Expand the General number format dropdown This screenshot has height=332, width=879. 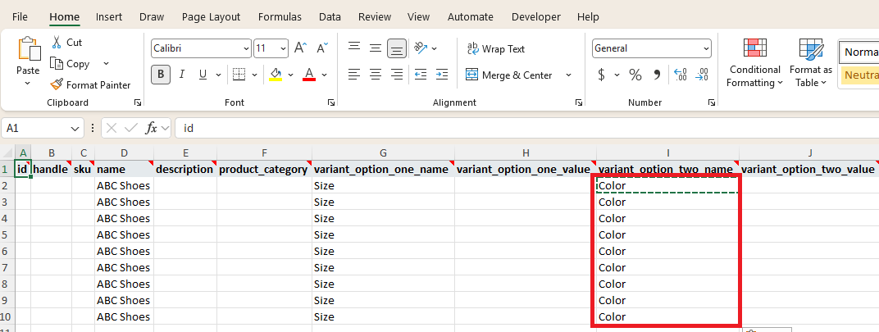coord(706,49)
